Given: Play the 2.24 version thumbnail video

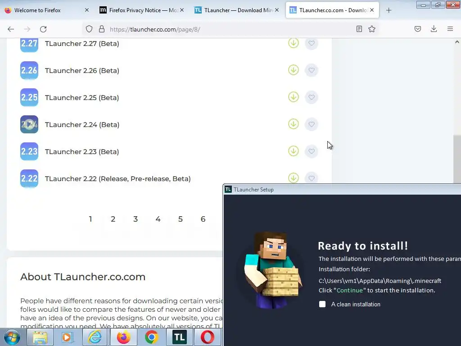Looking at the screenshot, I should click(x=29, y=124).
